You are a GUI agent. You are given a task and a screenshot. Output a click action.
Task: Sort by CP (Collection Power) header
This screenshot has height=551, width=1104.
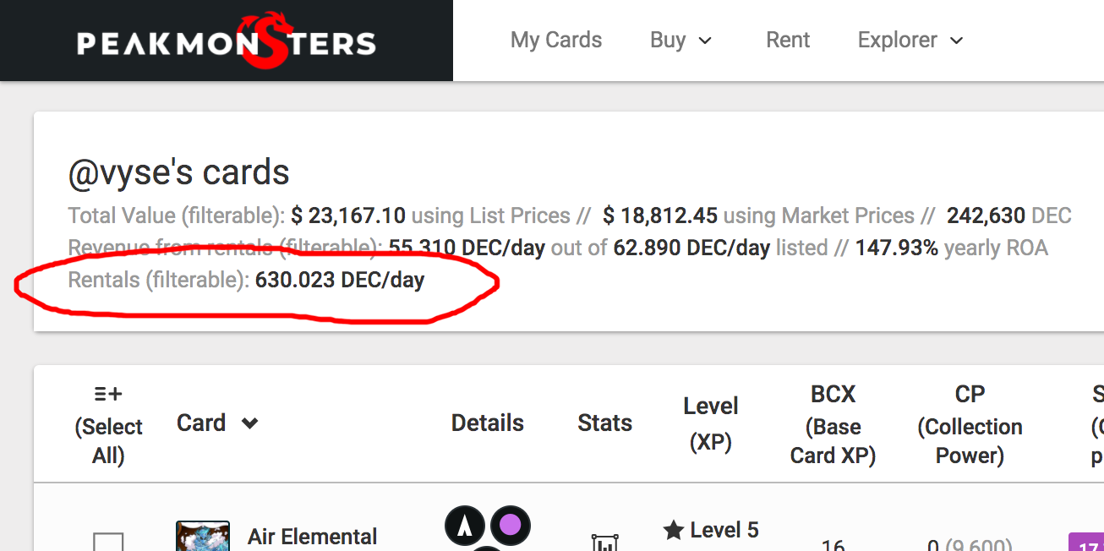970,424
